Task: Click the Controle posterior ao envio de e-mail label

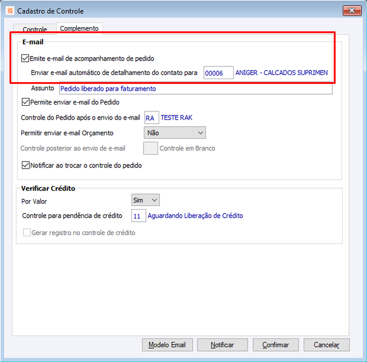Action: [x=73, y=148]
